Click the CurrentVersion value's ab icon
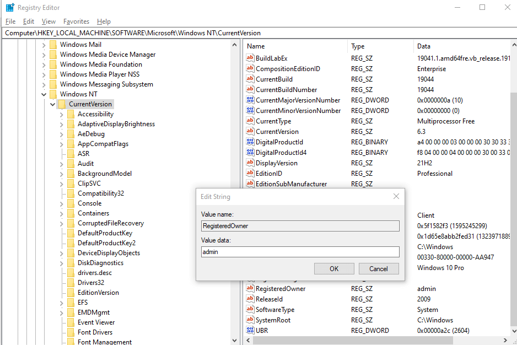The width and height of the screenshot is (517, 345). [x=250, y=131]
